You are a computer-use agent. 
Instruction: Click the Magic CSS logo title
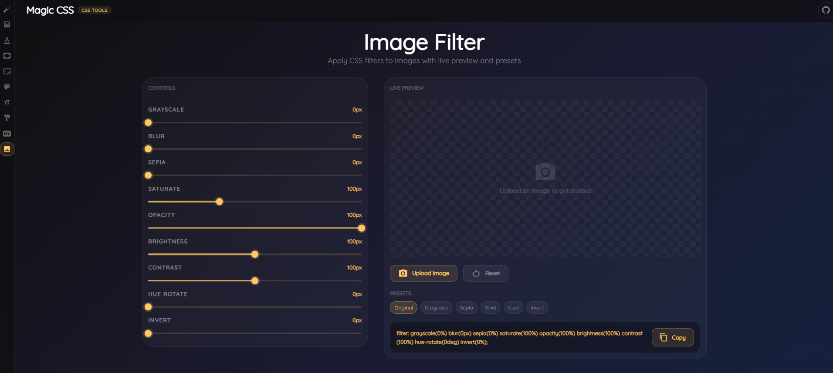(x=50, y=10)
